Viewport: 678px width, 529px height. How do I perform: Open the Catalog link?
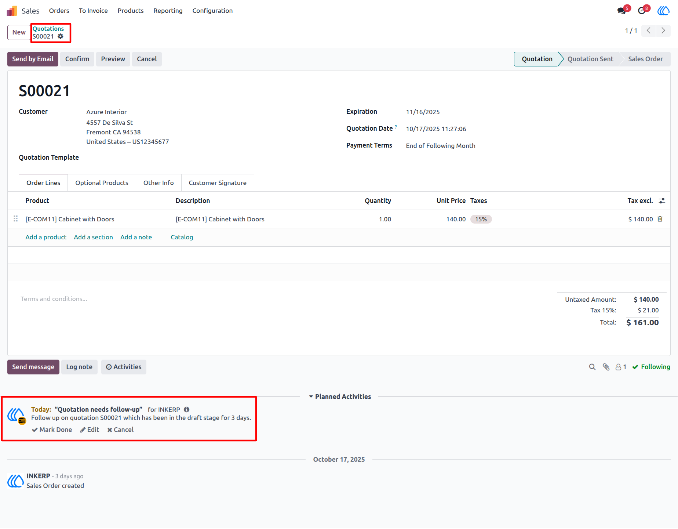pyautogui.click(x=182, y=237)
